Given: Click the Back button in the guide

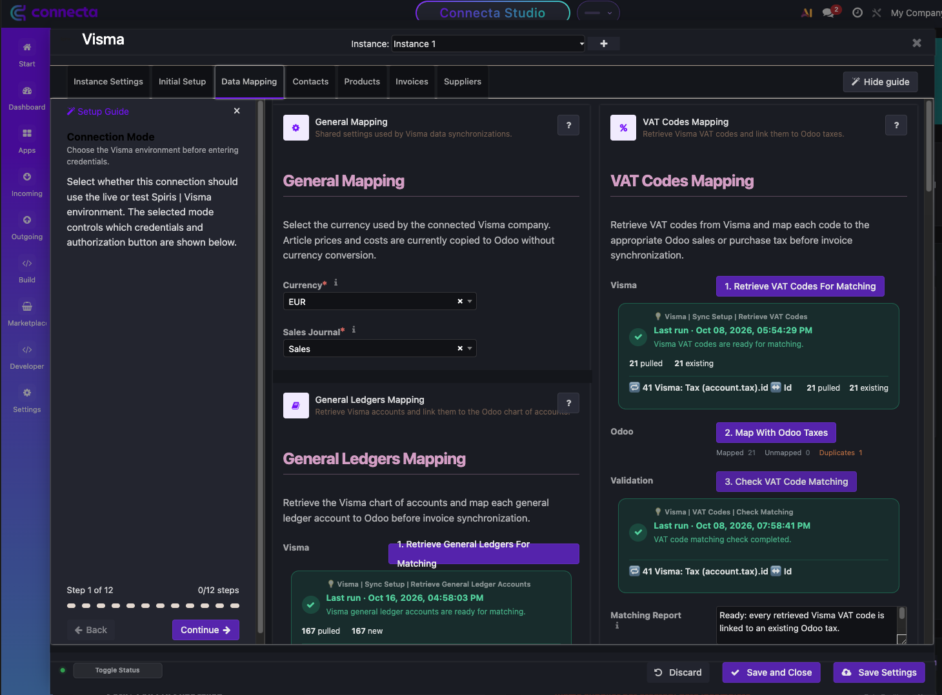Looking at the screenshot, I should pos(91,630).
